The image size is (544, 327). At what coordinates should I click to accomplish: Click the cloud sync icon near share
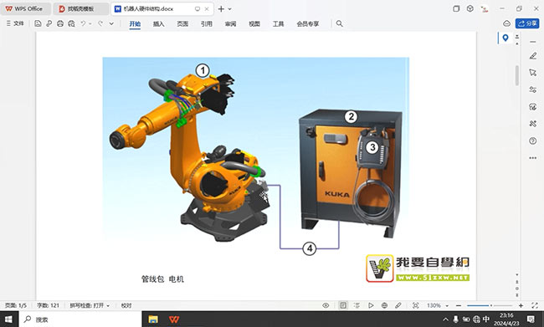(506, 23)
